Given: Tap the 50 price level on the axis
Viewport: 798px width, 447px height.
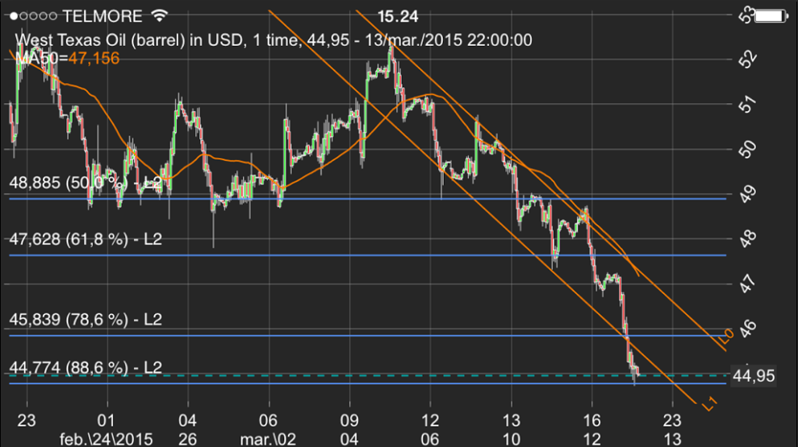Looking at the screenshot, I should pyautogui.click(x=747, y=149).
